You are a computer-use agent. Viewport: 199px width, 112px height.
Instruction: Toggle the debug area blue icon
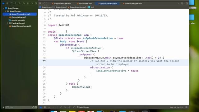point(41,107)
